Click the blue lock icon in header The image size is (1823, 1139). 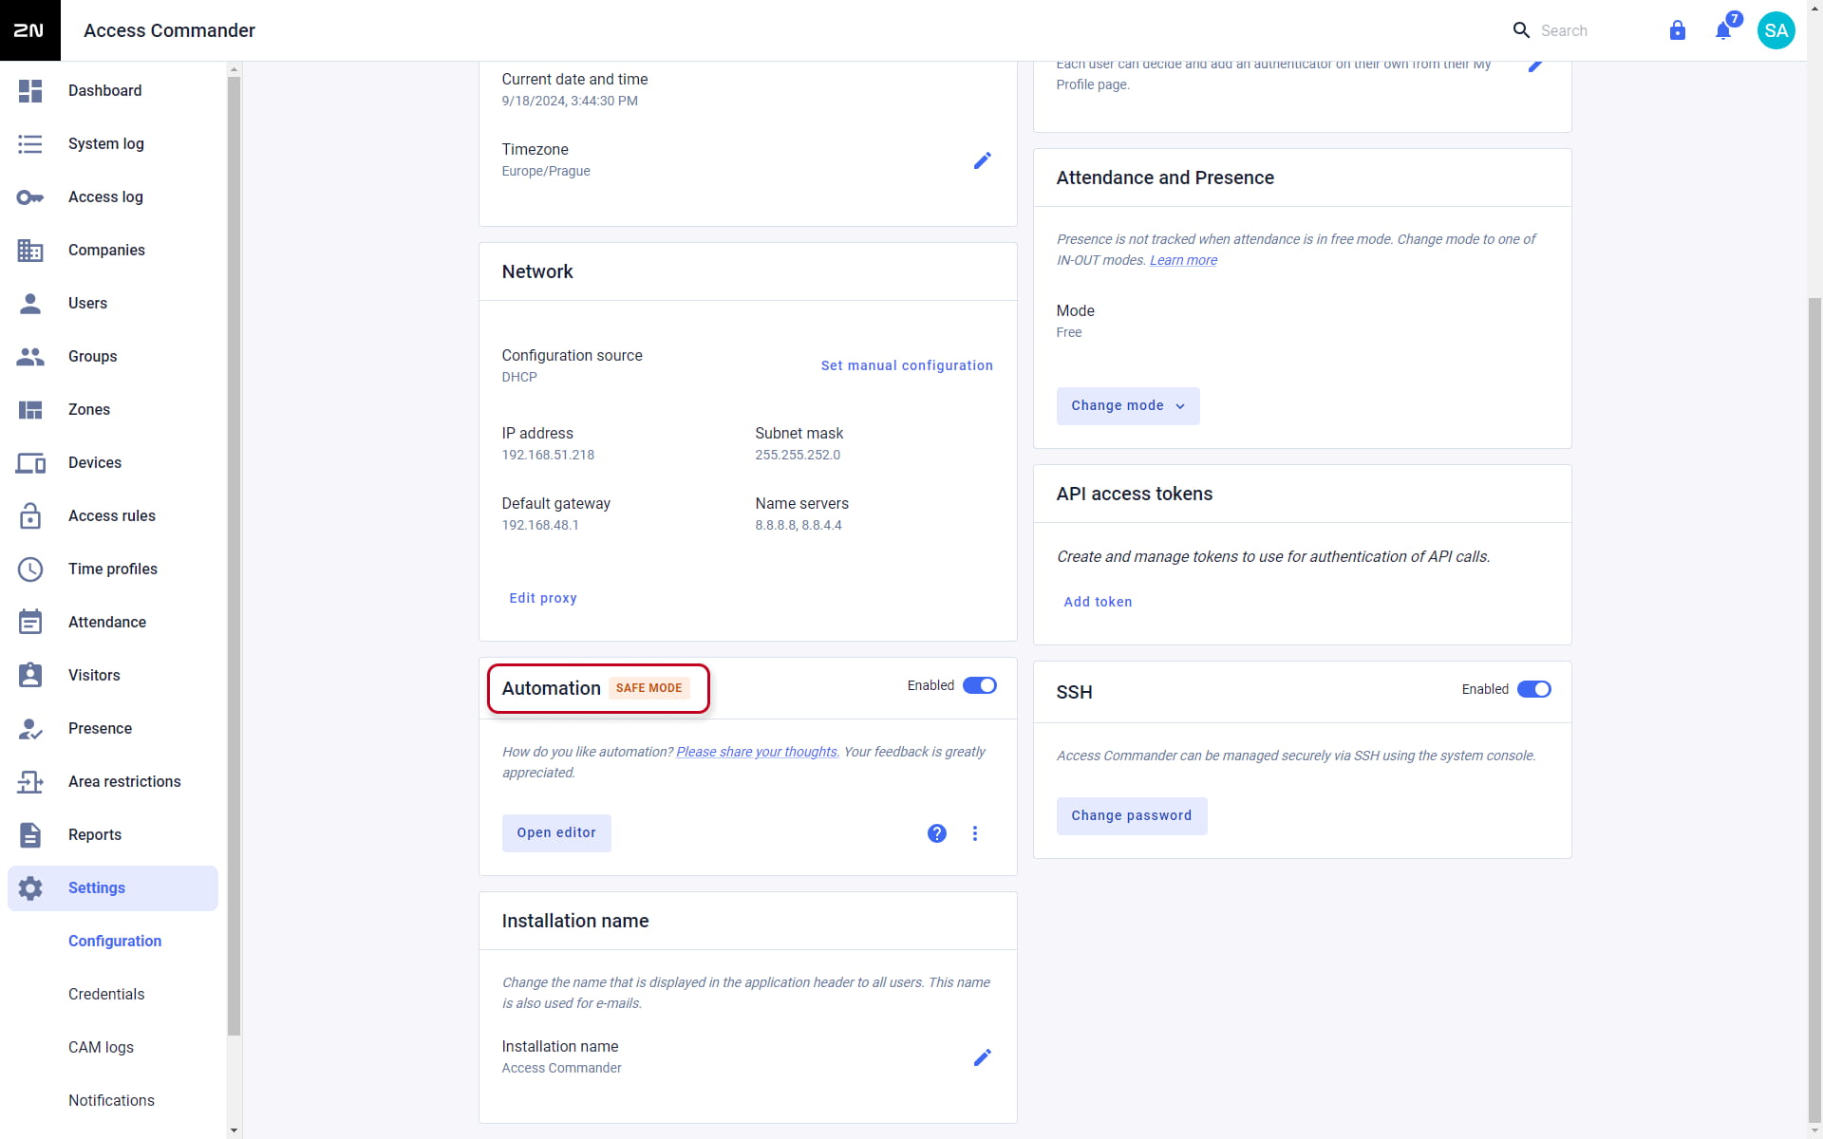(1678, 30)
